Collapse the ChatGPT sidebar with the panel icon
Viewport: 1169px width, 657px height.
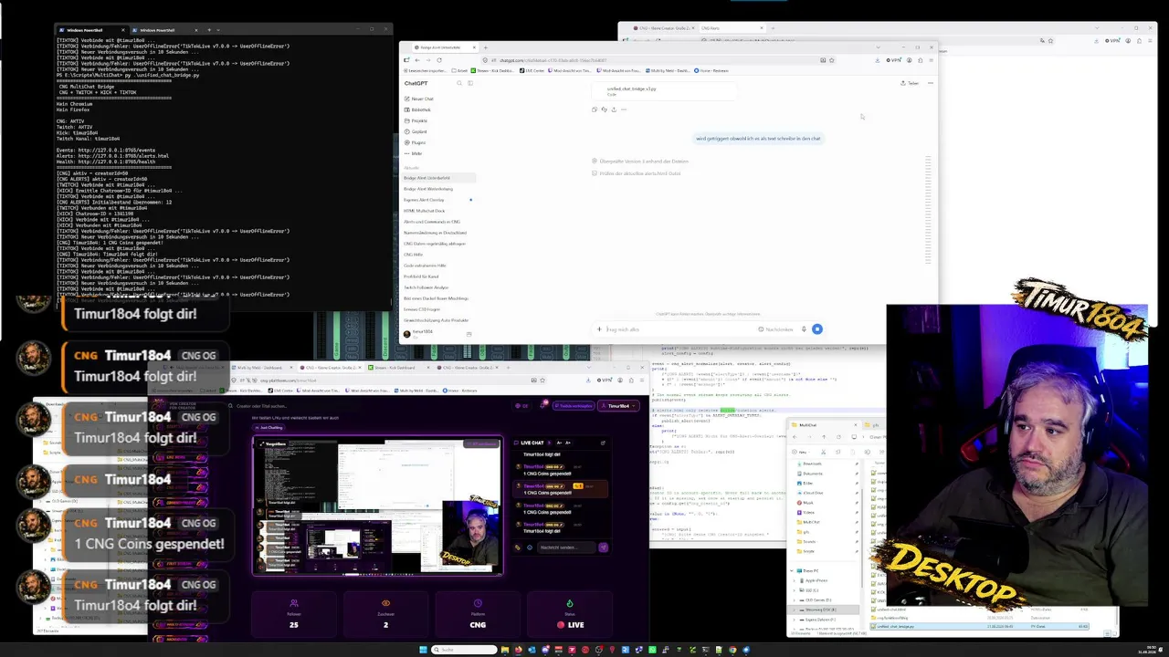click(470, 83)
